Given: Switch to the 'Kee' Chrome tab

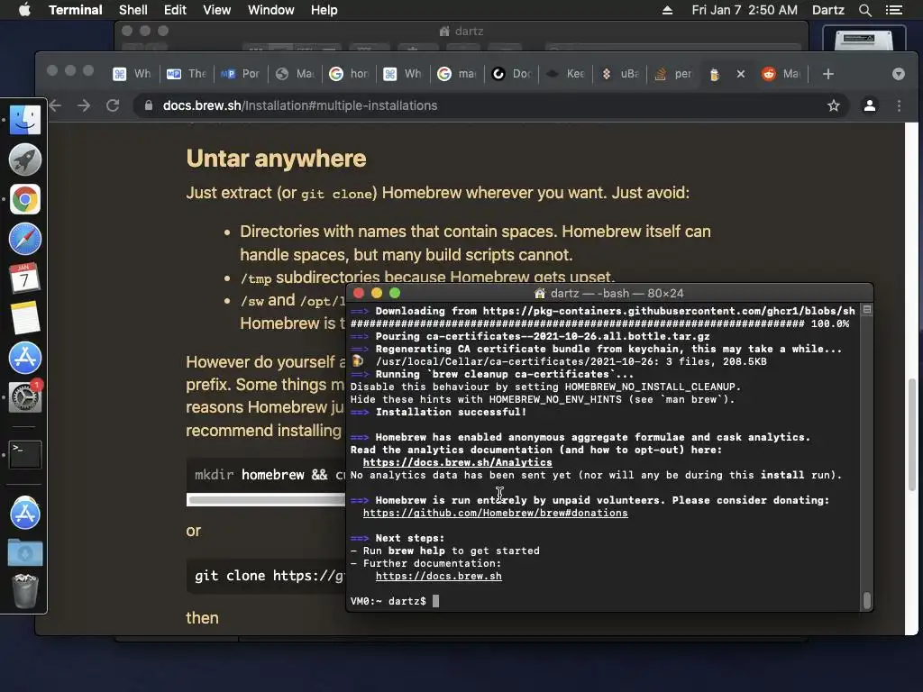Looking at the screenshot, I should tap(565, 74).
